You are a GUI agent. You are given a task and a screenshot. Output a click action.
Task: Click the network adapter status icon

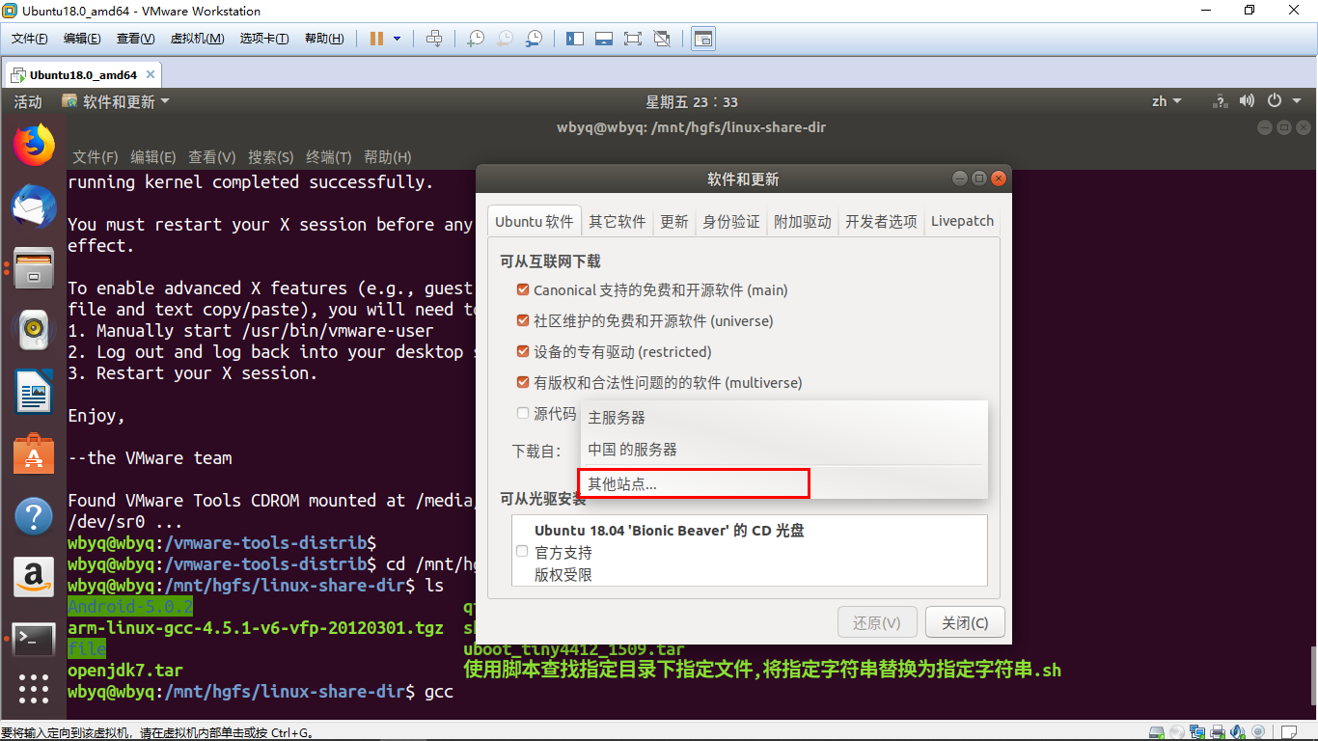tap(1197, 732)
